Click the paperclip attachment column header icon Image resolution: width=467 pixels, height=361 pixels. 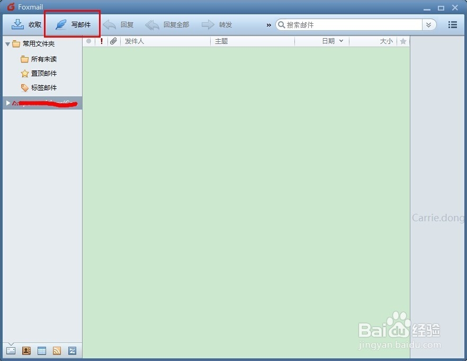click(x=113, y=41)
